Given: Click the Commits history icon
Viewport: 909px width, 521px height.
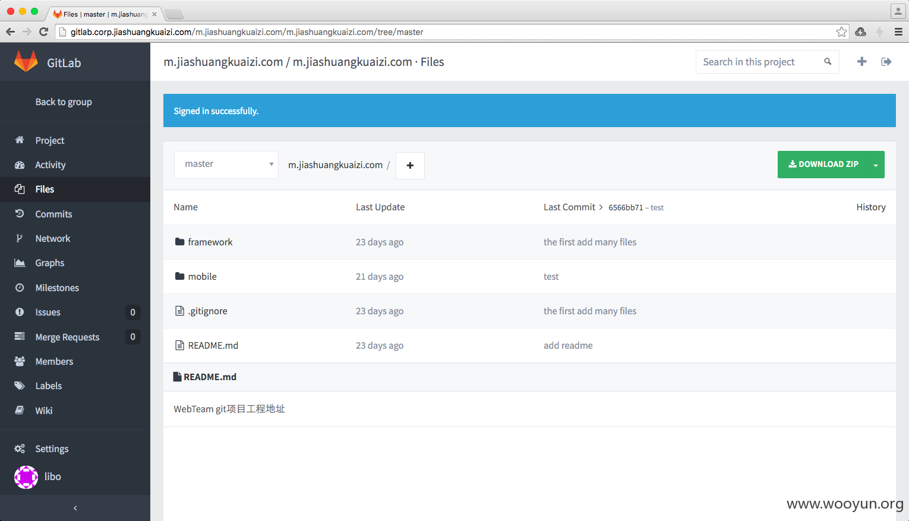Looking at the screenshot, I should 20,214.
